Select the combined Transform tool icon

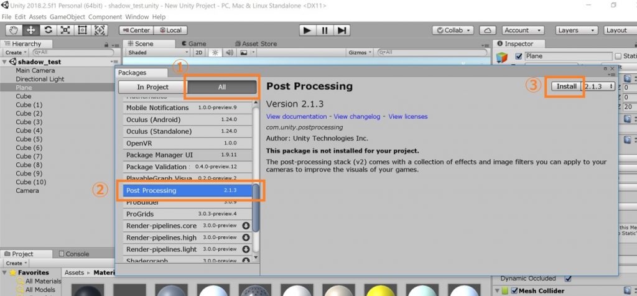[100, 30]
